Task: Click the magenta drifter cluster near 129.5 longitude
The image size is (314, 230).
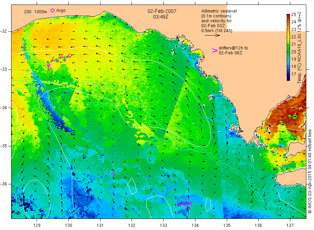Action: [59, 62]
